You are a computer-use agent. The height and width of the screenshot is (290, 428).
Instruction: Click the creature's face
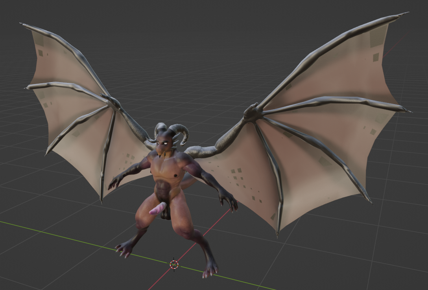(x=163, y=146)
